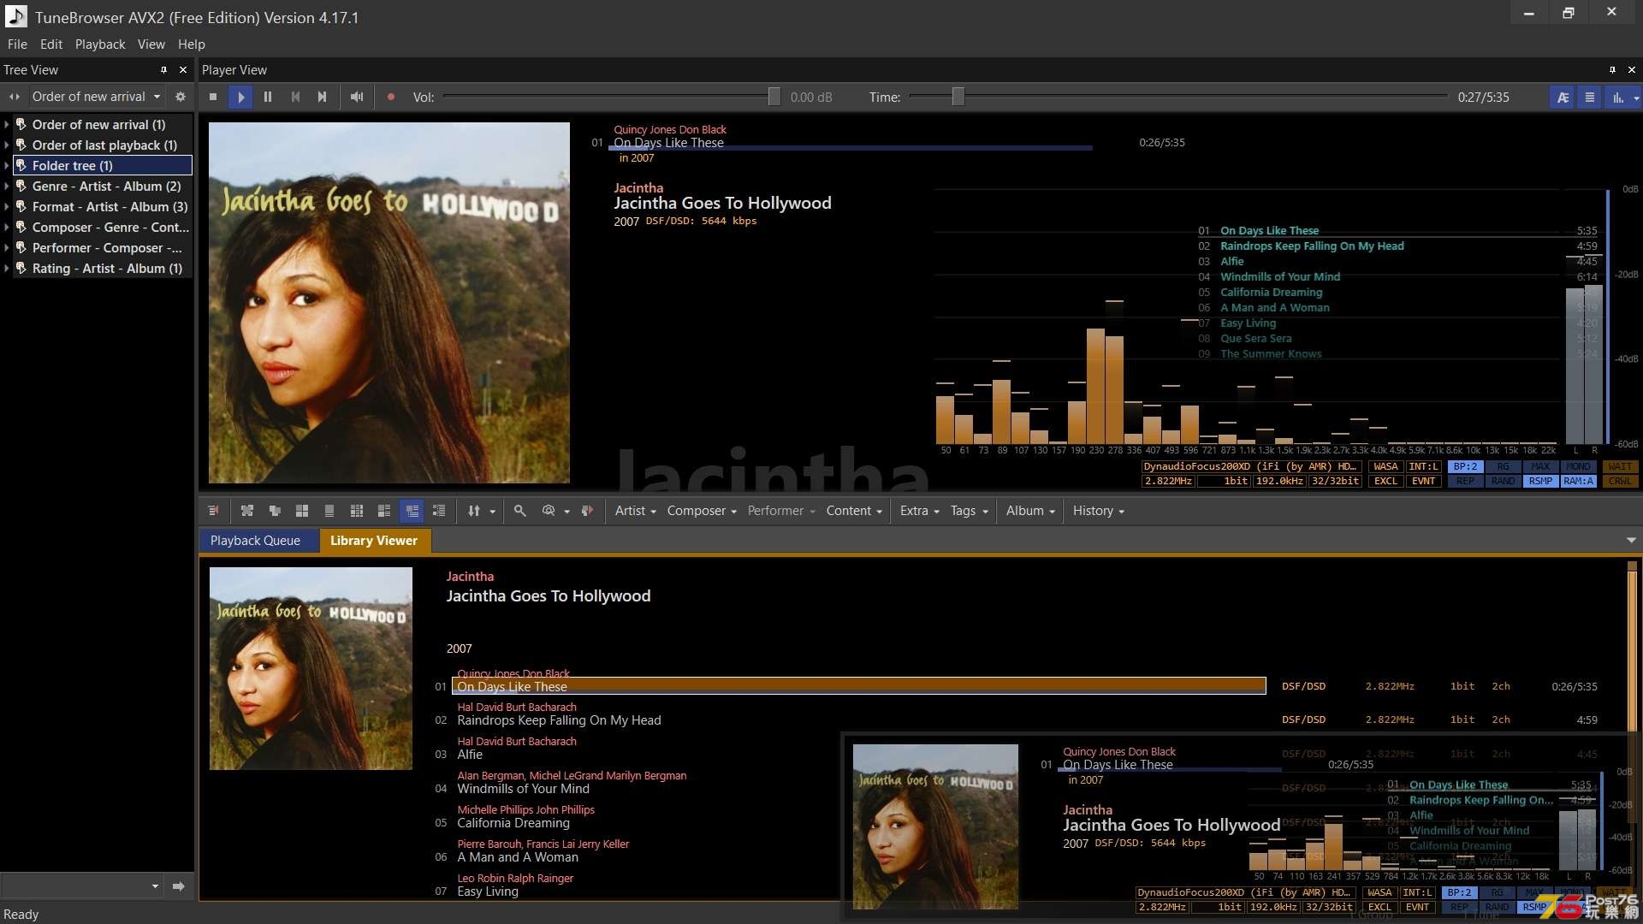Screen dimensions: 1643x924
Task: Toggle the track list view icon
Action: click(1590, 97)
